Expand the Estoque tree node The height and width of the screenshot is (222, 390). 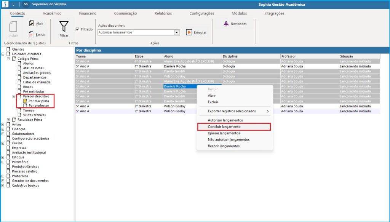click(3, 157)
